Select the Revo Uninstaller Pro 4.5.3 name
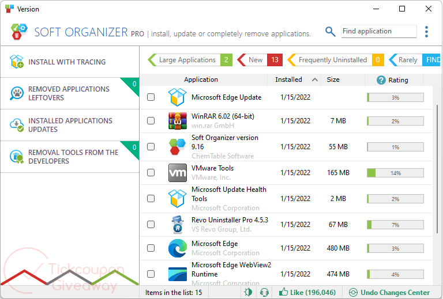Screen dimensions: 443x299 230,220
